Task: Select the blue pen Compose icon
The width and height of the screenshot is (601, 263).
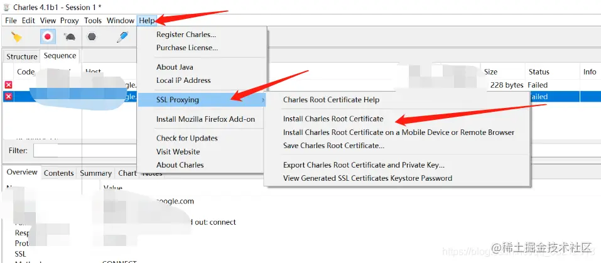Action: [x=122, y=37]
